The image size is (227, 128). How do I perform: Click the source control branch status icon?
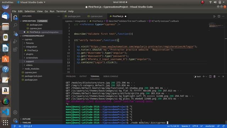click(15, 126)
